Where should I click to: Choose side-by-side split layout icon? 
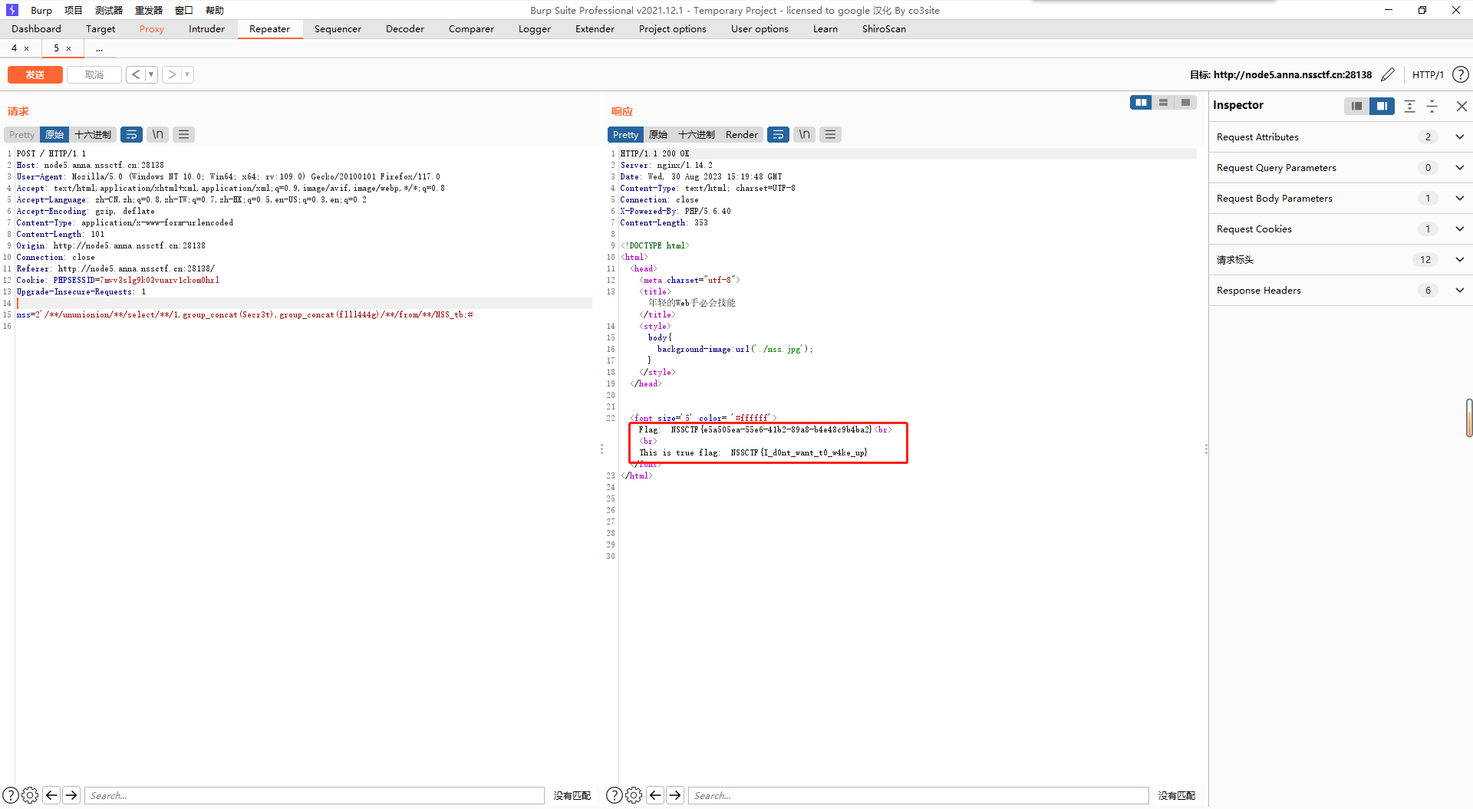point(1141,102)
